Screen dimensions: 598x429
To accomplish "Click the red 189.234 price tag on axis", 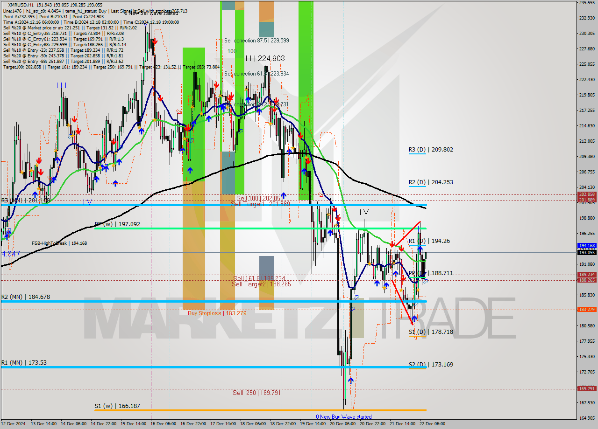I will pyautogui.click(x=587, y=275).
